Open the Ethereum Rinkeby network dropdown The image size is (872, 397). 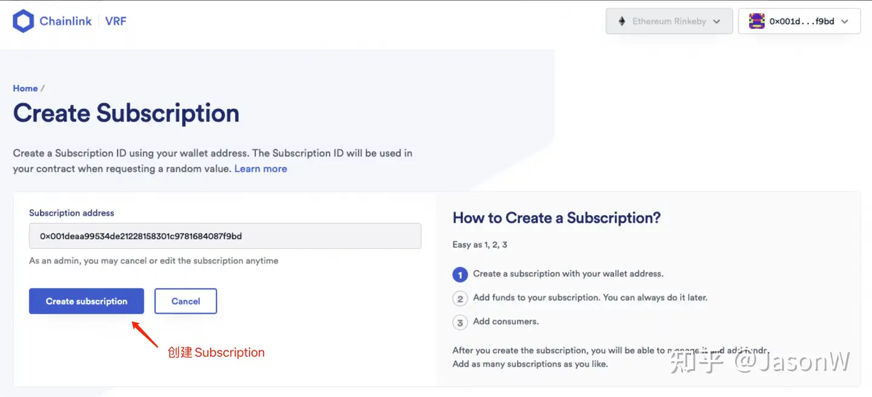click(x=669, y=21)
